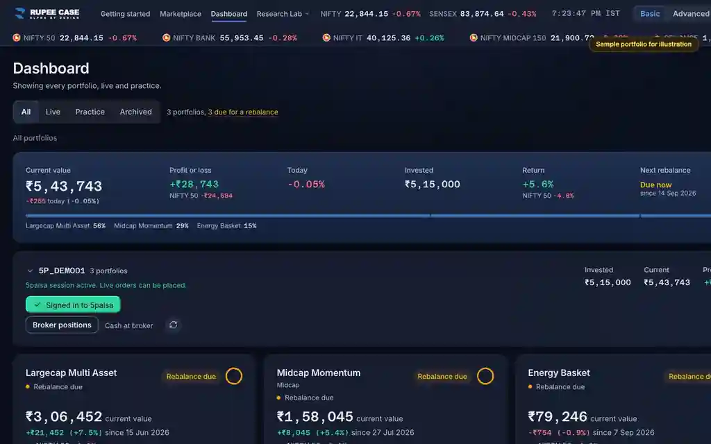Click the ₹5,43,743 current value figure
Screen dimensions: 711x444
(64, 186)
